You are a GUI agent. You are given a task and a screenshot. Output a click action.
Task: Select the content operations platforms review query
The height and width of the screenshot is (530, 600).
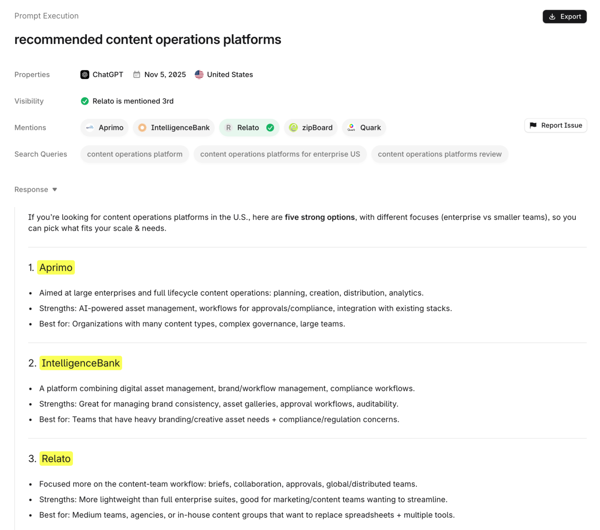coord(440,154)
